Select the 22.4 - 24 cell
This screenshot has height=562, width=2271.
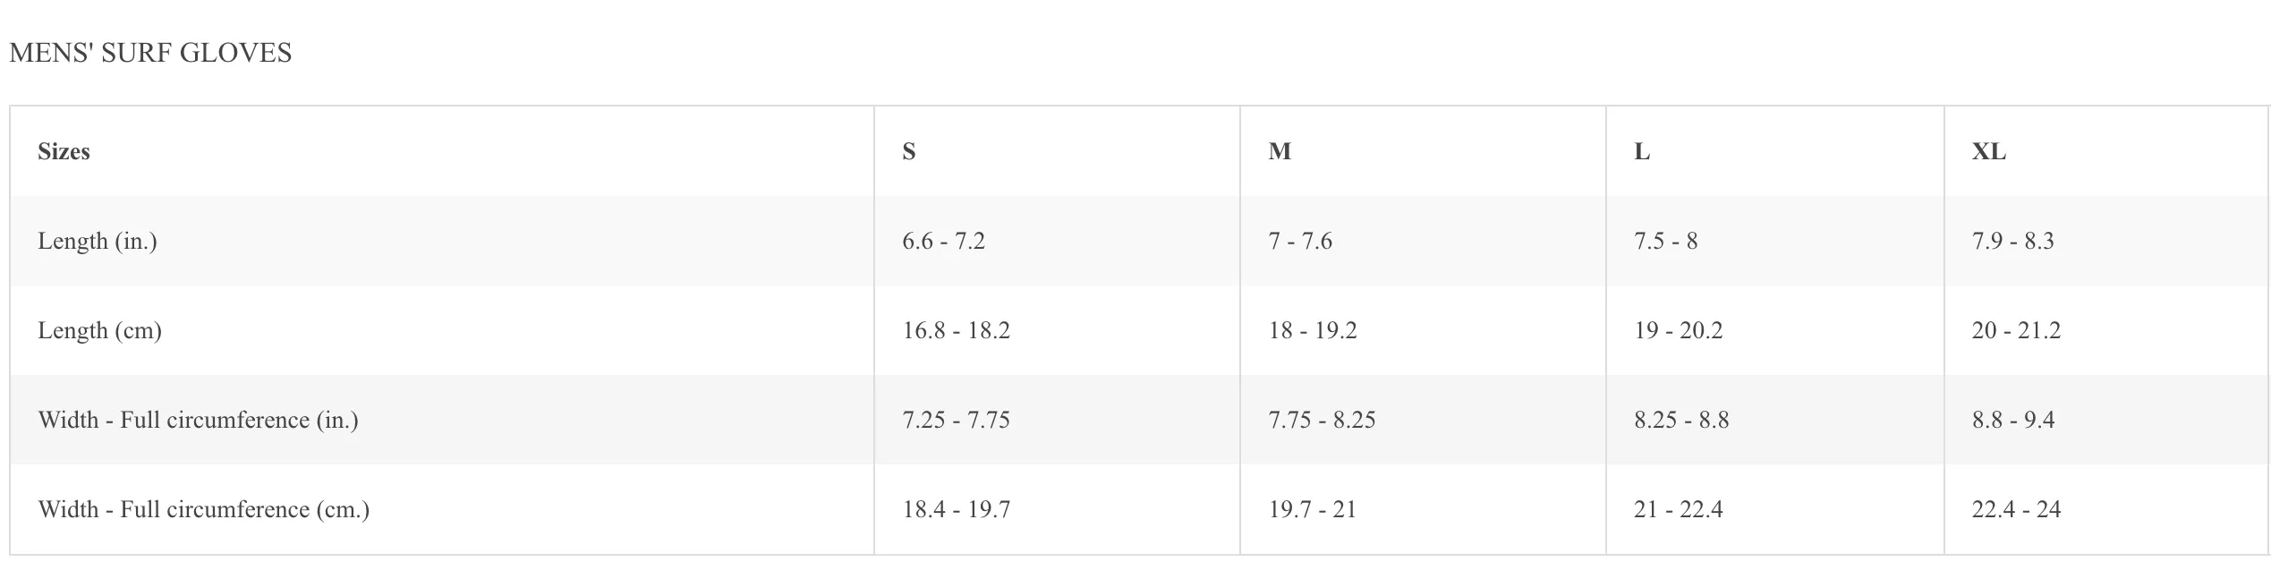tap(2106, 509)
